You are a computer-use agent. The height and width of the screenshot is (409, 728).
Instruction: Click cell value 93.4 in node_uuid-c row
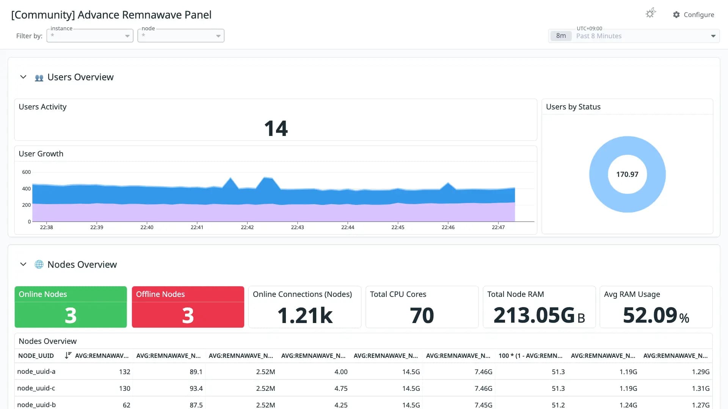(x=196, y=389)
